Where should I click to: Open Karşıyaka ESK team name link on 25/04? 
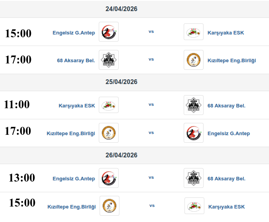77,106
